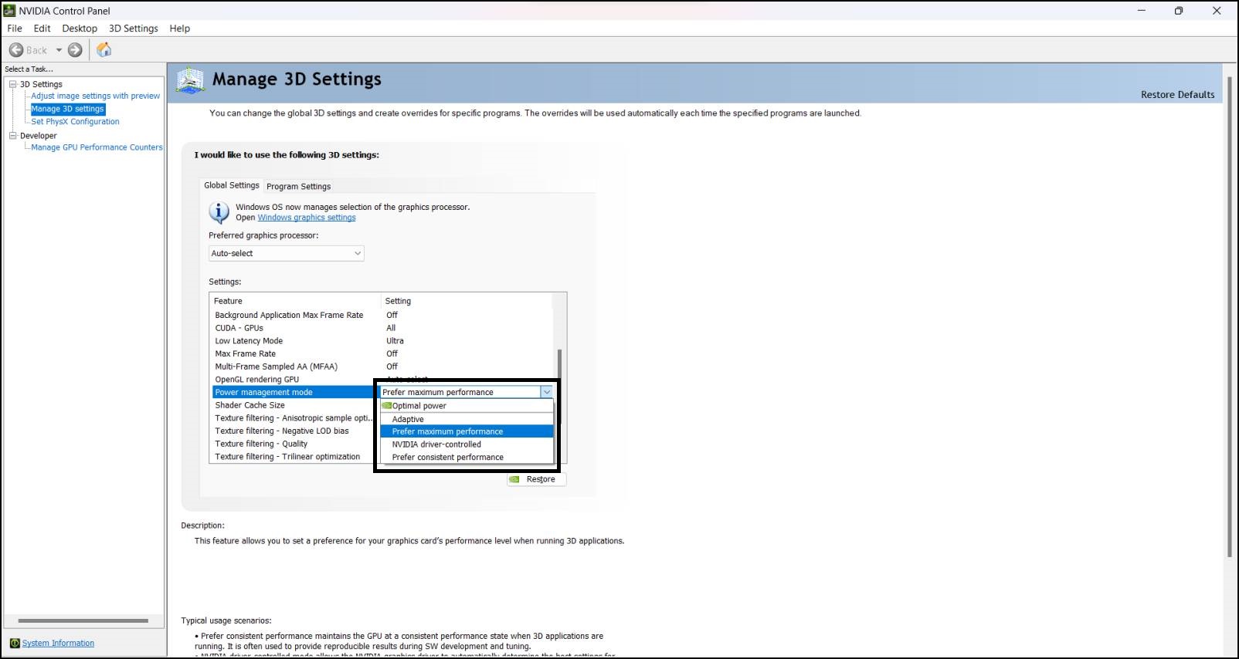Click the info icon in Global Settings
This screenshot has height=659, width=1239.
coord(219,212)
